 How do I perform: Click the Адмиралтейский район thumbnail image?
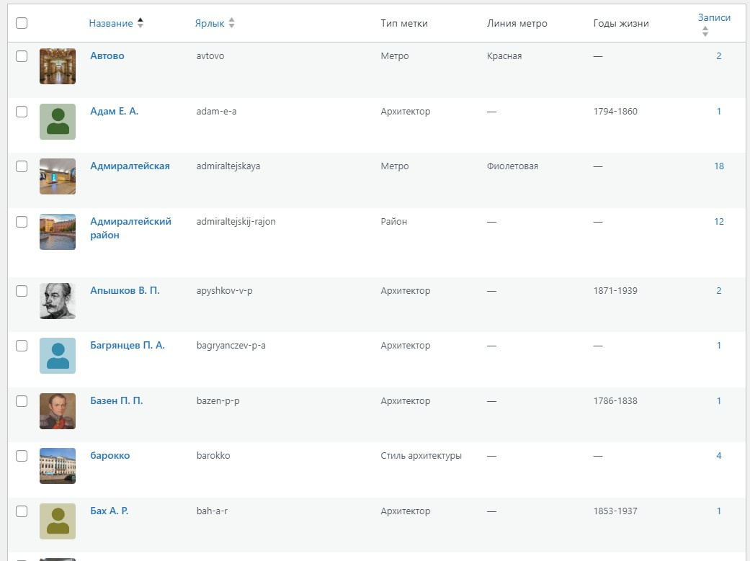tap(58, 232)
